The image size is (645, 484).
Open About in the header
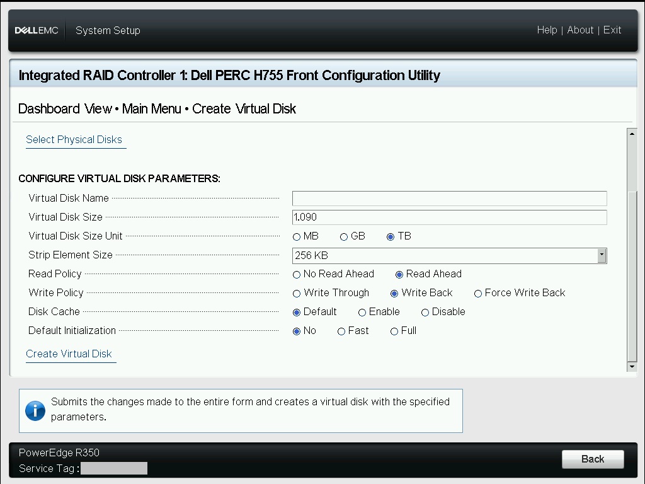[580, 30]
